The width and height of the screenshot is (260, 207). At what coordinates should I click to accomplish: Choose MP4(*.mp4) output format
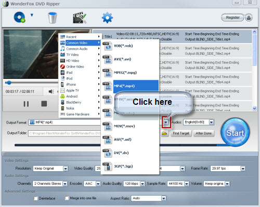point(136,86)
